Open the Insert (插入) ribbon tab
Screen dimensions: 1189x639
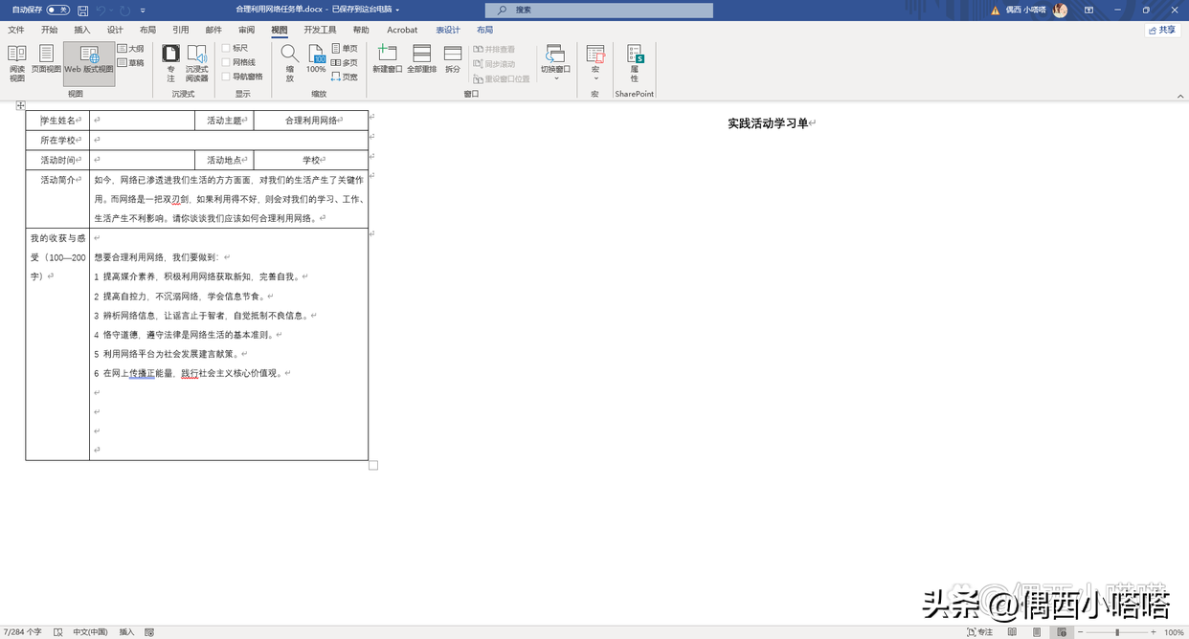pyautogui.click(x=82, y=30)
